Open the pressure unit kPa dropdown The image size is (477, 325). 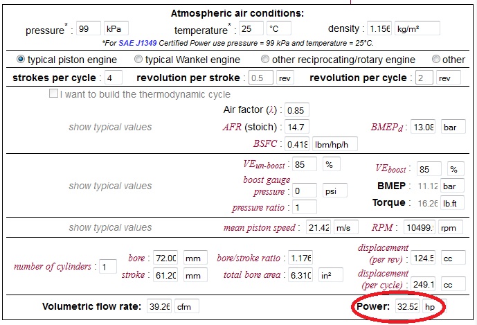point(116,28)
